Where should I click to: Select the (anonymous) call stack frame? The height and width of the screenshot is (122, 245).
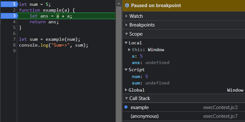[184, 116]
